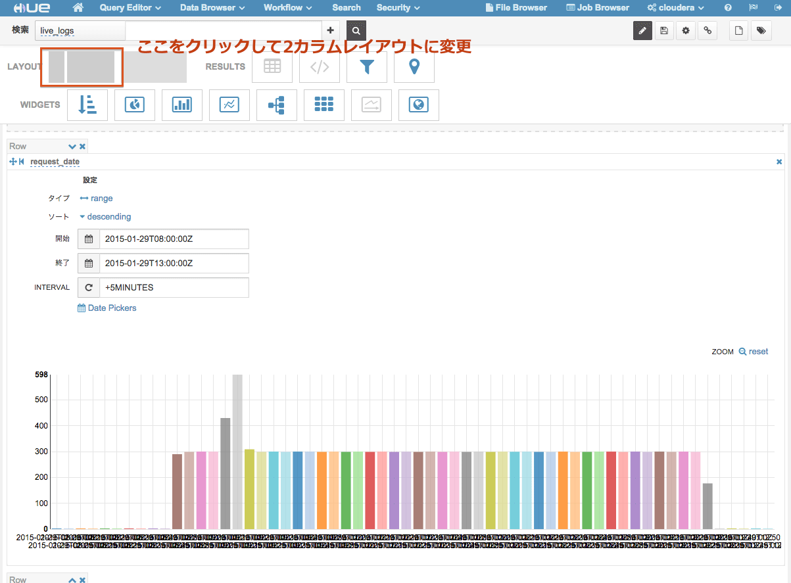Choose the filter bar funnel icon
Image resolution: width=791 pixels, height=583 pixels.
coord(367,66)
